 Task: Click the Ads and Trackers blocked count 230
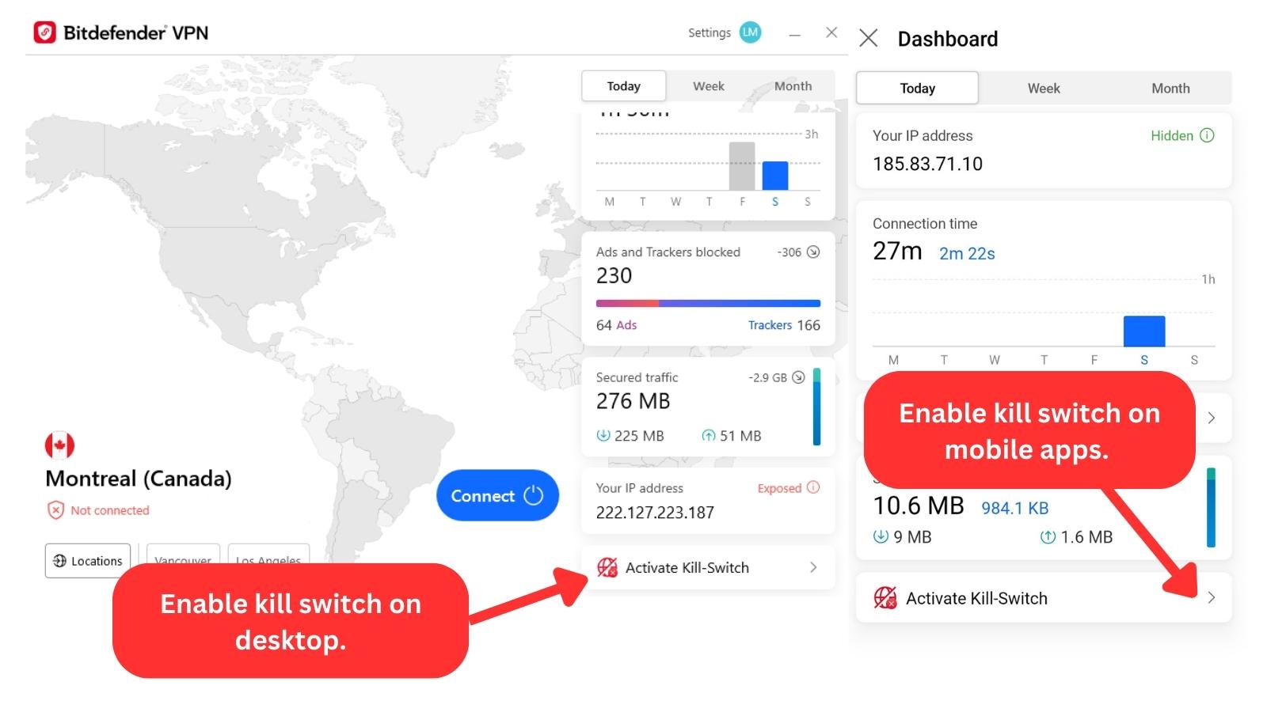click(x=614, y=275)
